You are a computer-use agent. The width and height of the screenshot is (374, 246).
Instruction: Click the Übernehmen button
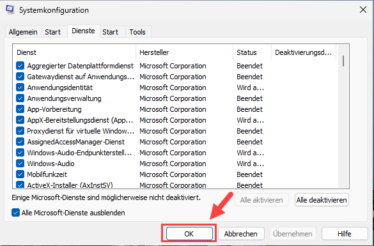[x=293, y=234]
